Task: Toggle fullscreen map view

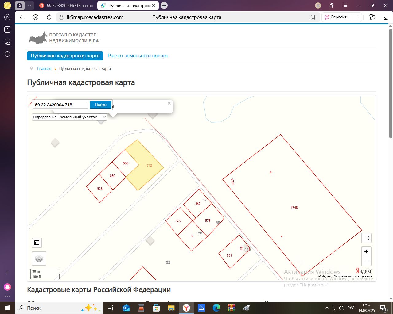Action: click(366, 238)
